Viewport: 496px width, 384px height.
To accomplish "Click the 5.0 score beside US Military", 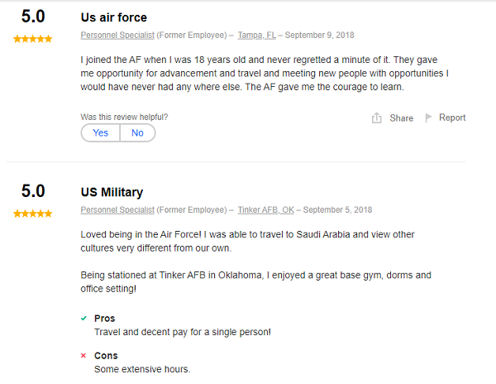I will tap(33, 191).
